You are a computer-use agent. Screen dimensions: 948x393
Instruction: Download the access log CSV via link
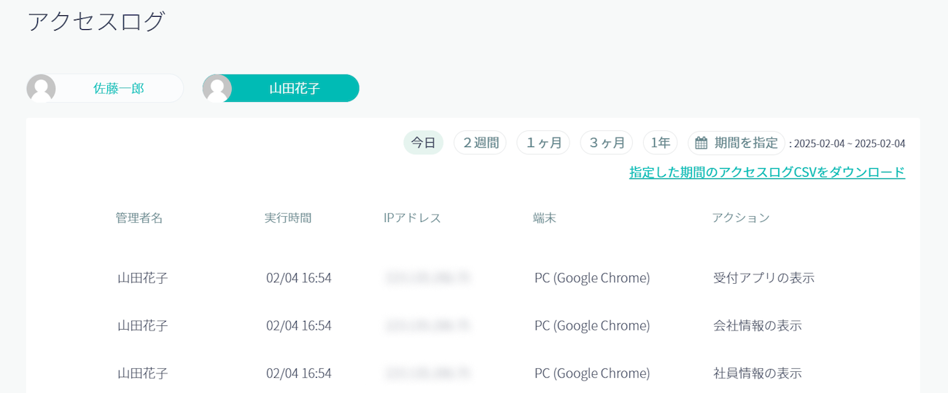(x=767, y=172)
